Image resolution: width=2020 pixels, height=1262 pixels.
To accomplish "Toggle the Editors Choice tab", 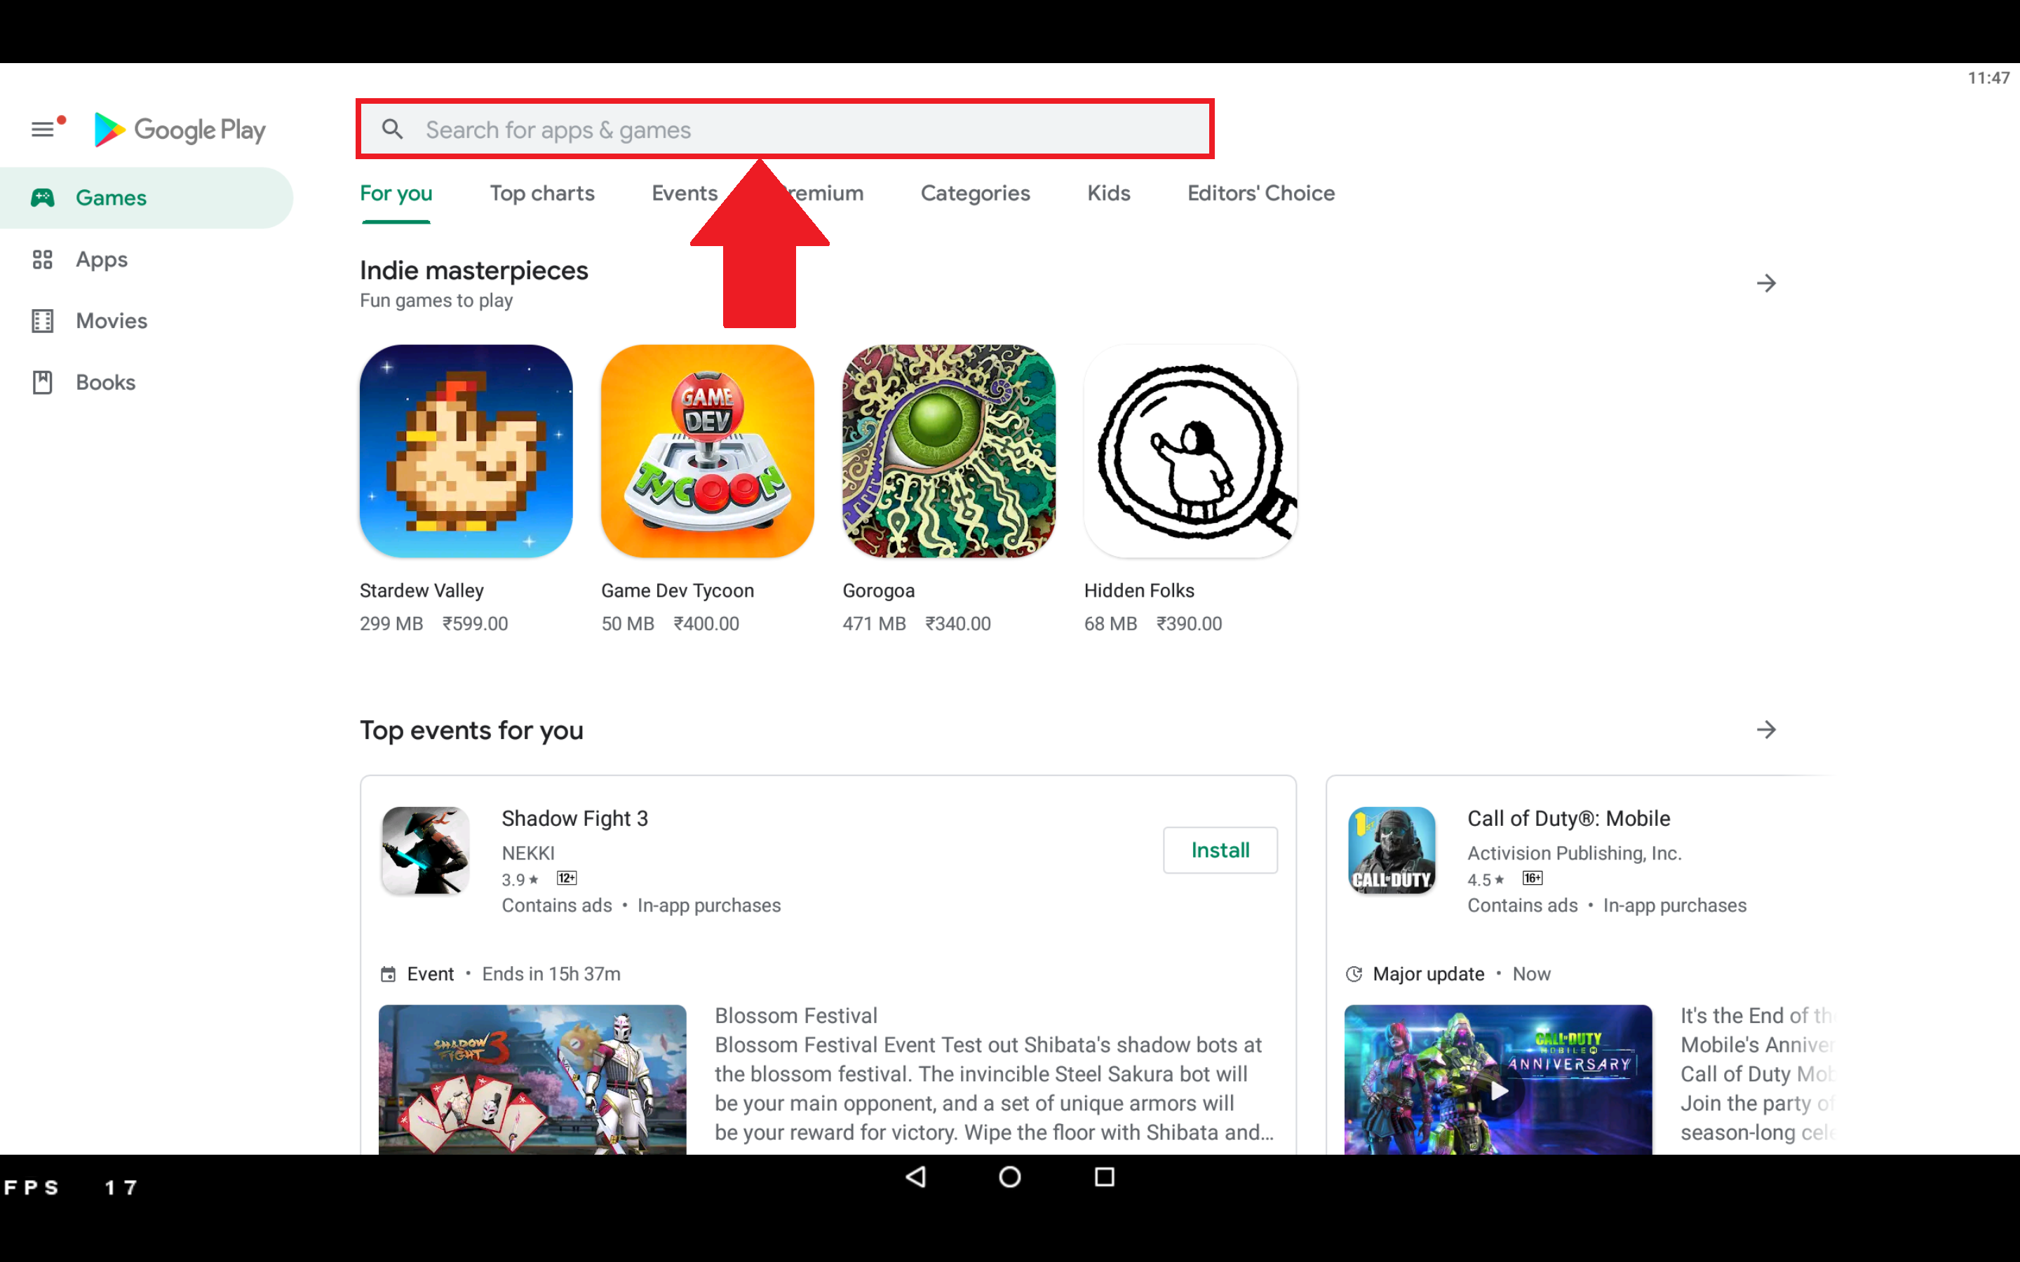I will [1260, 194].
